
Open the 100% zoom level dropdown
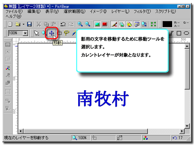click(25, 33)
